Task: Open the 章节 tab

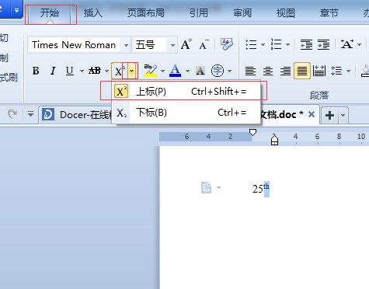Action: [329, 13]
